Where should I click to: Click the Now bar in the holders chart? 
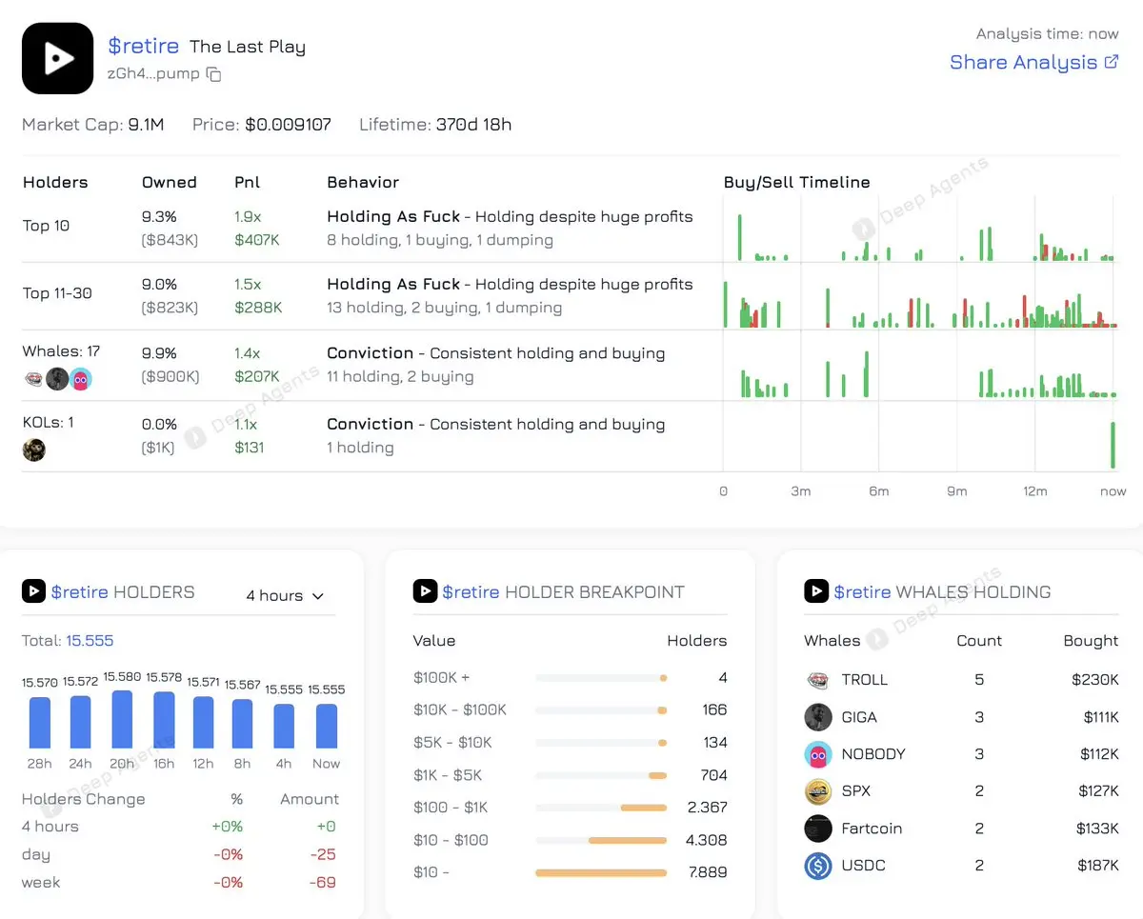click(326, 726)
